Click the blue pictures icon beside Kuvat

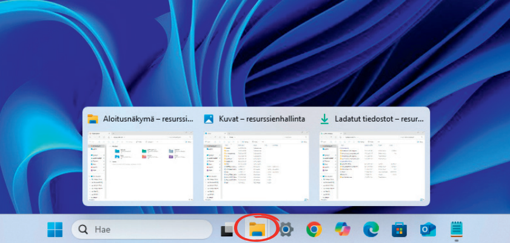(209, 119)
